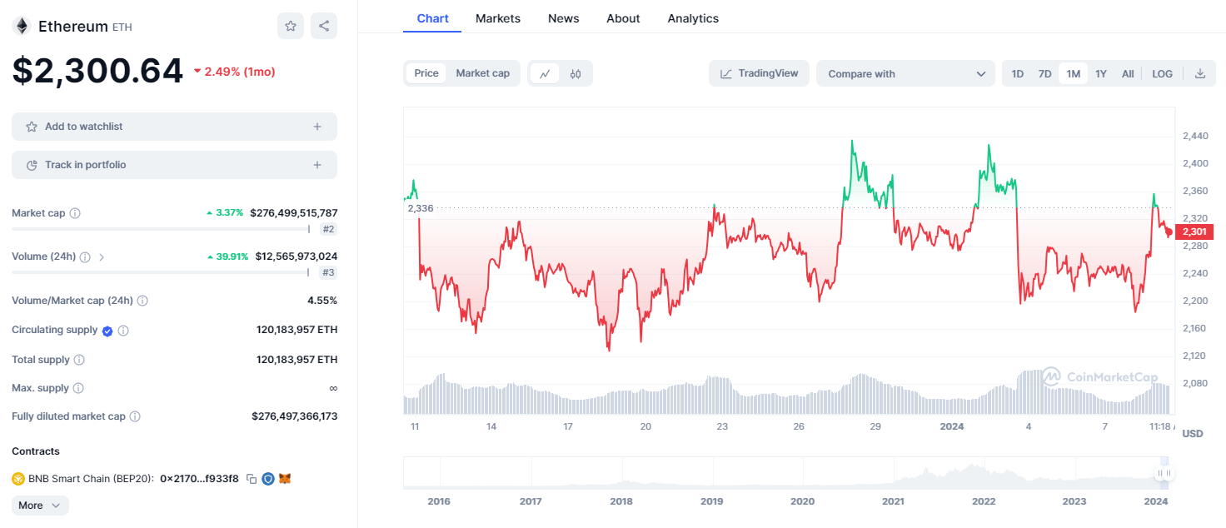1226x528 pixels.
Task: Open the News tab
Action: [564, 18]
